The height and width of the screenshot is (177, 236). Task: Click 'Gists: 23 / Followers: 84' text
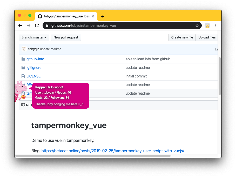52,98
